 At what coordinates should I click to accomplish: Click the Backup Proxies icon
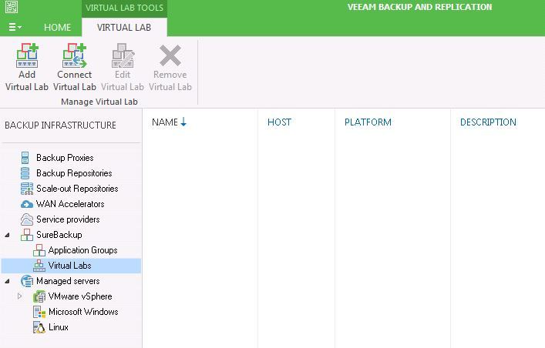[25, 158]
